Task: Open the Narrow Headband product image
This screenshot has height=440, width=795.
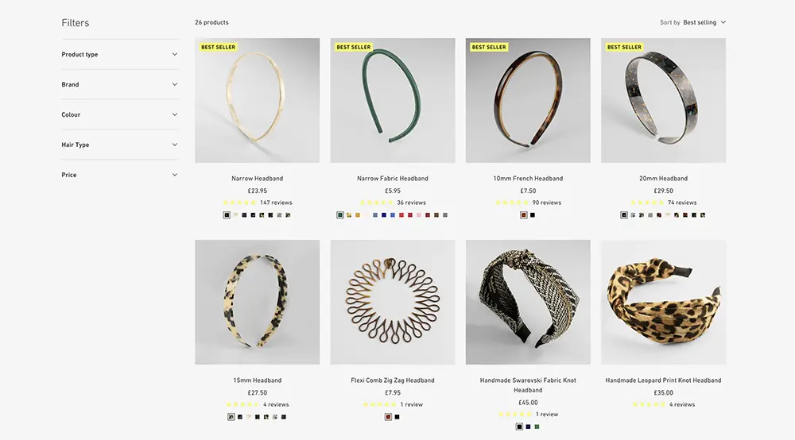Action: (257, 100)
